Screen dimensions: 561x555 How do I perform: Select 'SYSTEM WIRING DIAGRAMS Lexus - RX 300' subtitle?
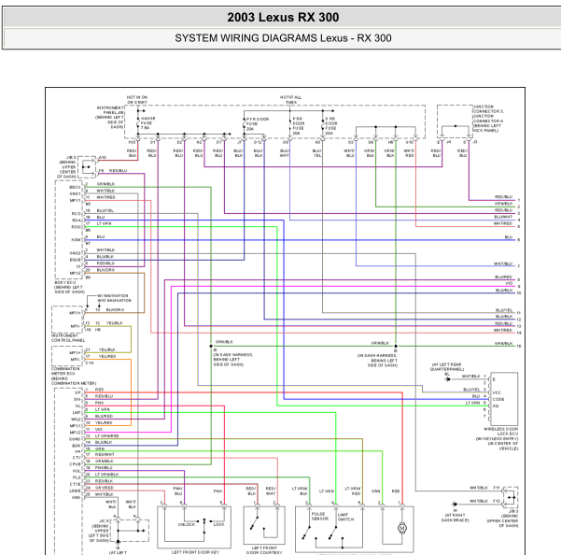tap(283, 38)
